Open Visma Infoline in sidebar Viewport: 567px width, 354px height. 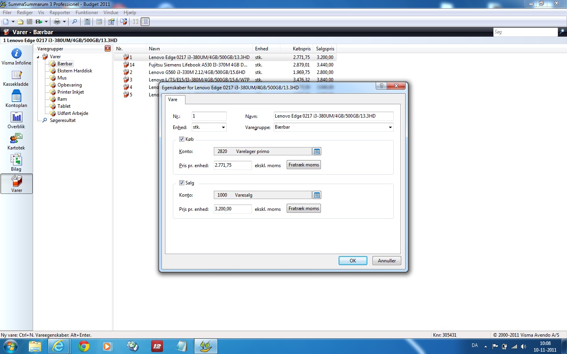point(16,56)
